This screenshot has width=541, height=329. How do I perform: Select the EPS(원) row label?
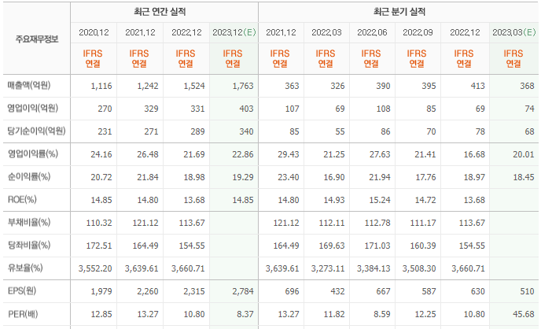[x=22, y=290]
